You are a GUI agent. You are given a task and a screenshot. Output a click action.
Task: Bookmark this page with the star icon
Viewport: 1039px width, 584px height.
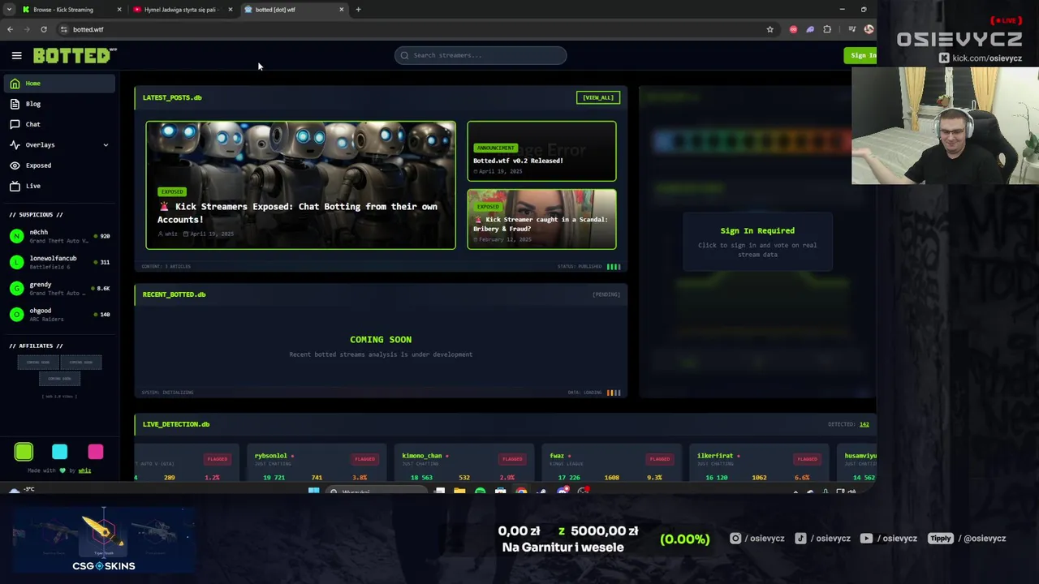[x=770, y=29]
